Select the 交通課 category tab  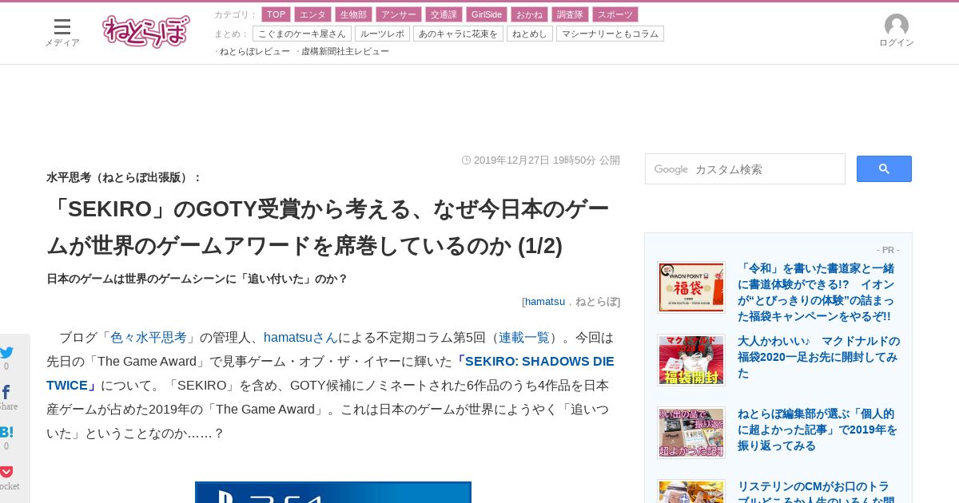pyautogui.click(x=443, y=14)
